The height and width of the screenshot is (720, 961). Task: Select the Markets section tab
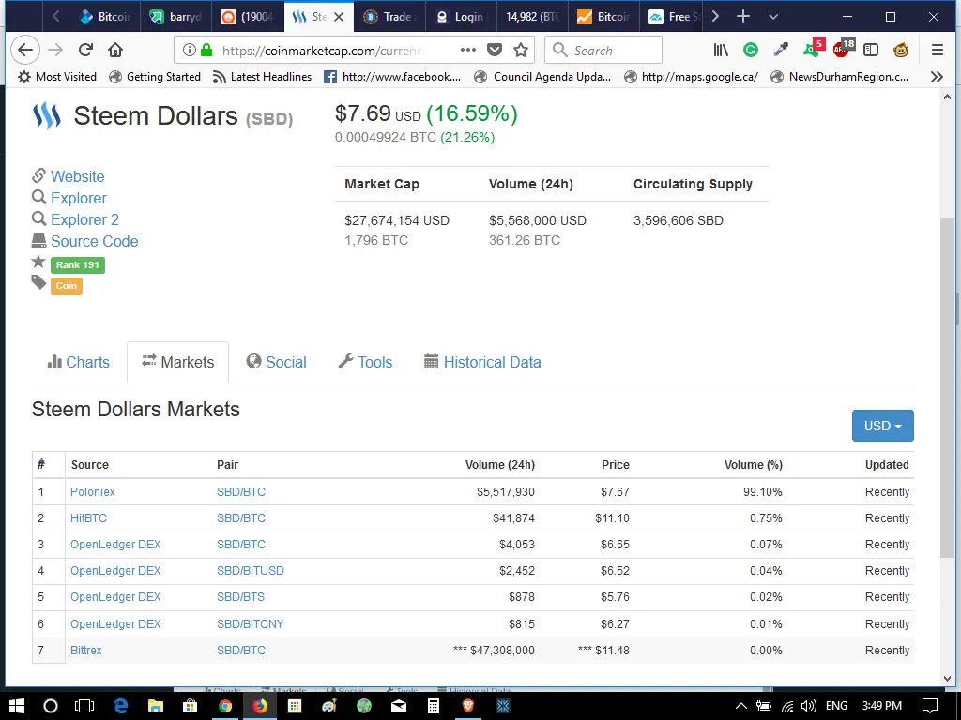click(177, 362)
